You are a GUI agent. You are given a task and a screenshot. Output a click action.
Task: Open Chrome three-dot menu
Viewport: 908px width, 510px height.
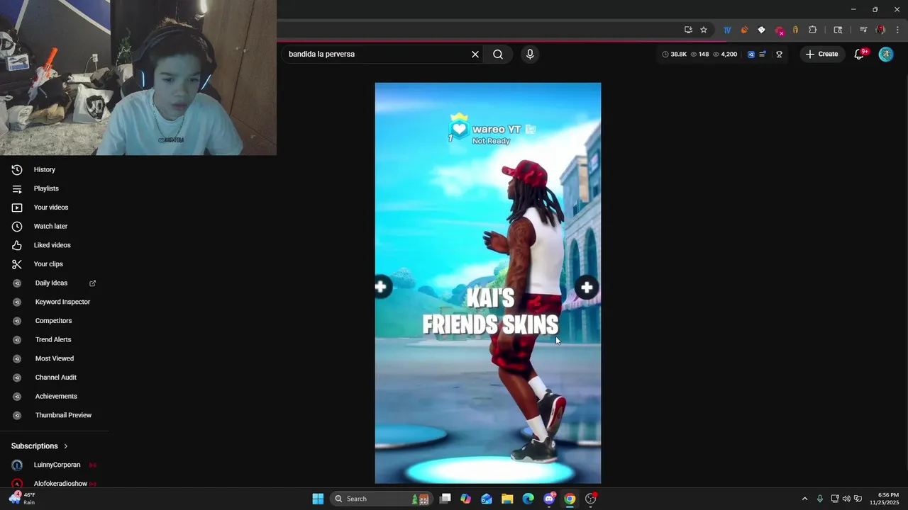[897, 30]
